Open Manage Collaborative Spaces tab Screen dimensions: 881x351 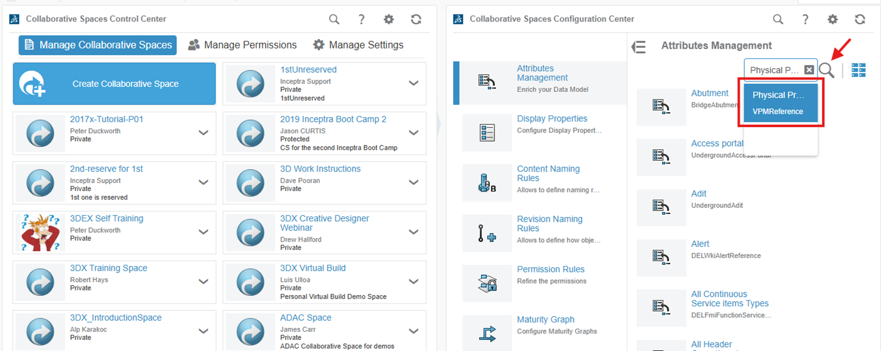click(x=98, y=45)
